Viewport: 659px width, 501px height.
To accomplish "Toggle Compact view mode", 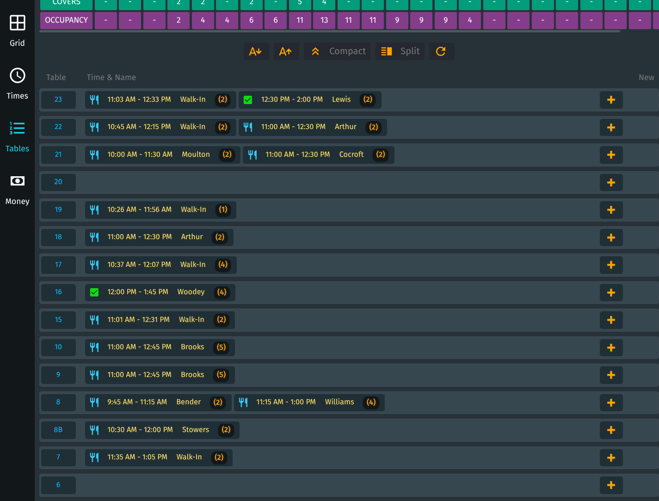I will [337, 51].
